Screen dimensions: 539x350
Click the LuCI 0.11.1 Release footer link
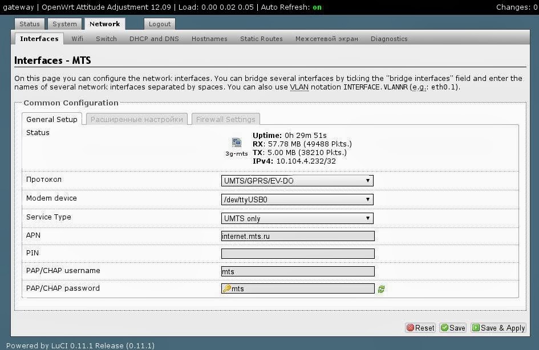(x=80, y=345)
